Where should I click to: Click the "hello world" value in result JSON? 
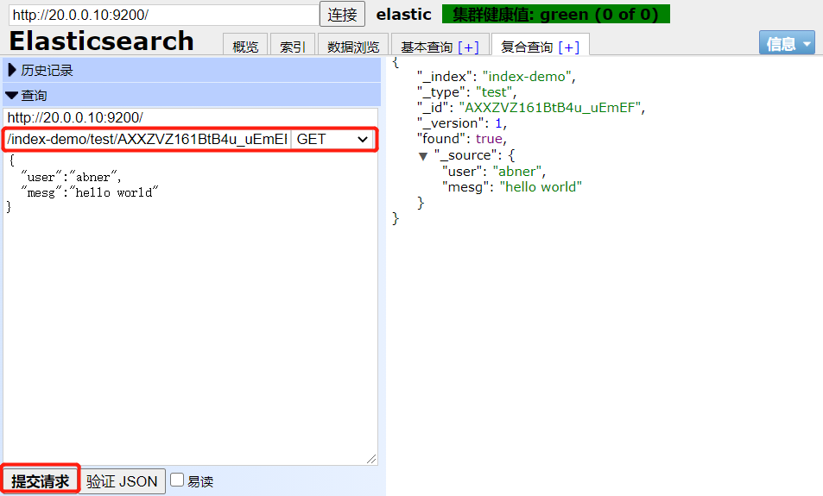pyautogui.click(x=541, y=186)
